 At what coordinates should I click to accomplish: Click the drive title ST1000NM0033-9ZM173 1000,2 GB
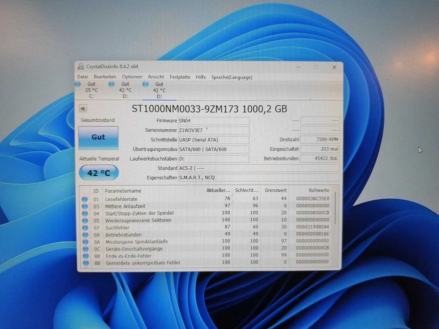pyautogui.click(x=209, y=109)
